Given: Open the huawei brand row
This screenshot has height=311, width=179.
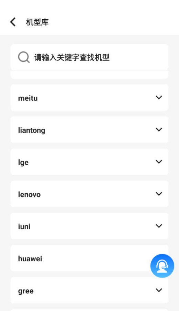Looking at the screenshot, I should (89, 258).
